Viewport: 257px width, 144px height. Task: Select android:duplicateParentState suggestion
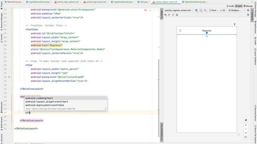point(66,105)
